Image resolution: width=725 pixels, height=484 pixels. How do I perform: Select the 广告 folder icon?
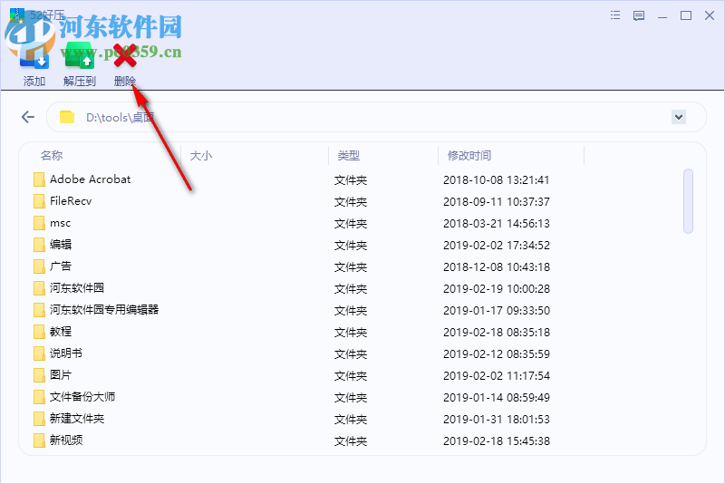[39, 266]
